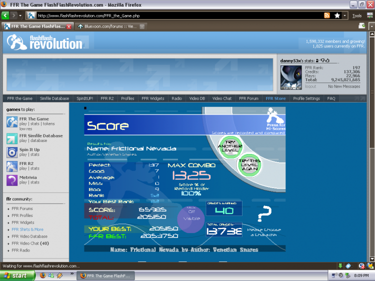Open Simfile Database nav item
Viewport: 375px width, 281px height.
coord(54,98)
